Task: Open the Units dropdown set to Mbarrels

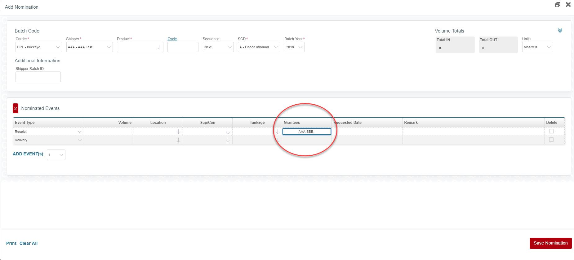Action: pos(537,47)
